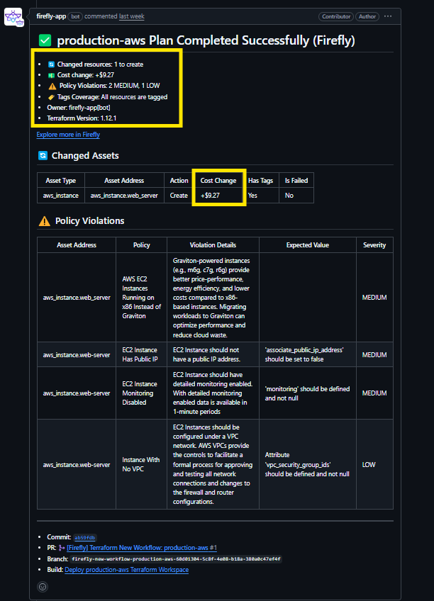Click the Changed resources bullet icon
The width and height of the screenshot is (434, 601).
51,64
